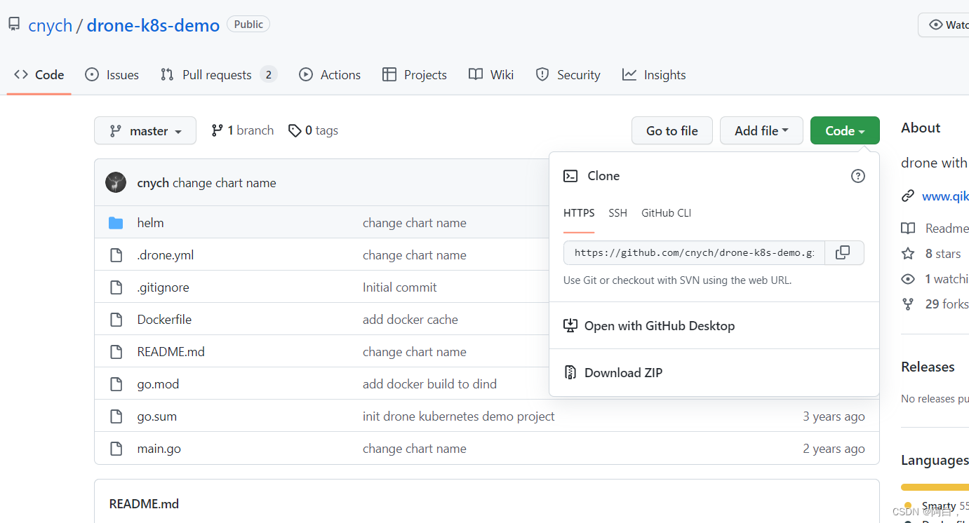
Task: Click the tag icon beside 0 tags
Action: [x=295, y=130]
